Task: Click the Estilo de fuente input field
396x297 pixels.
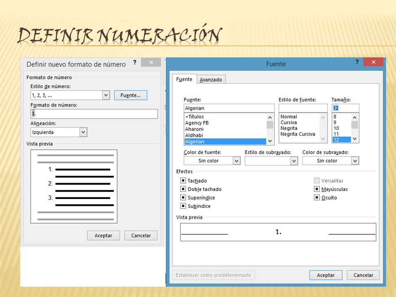Action: coord(303,108)
